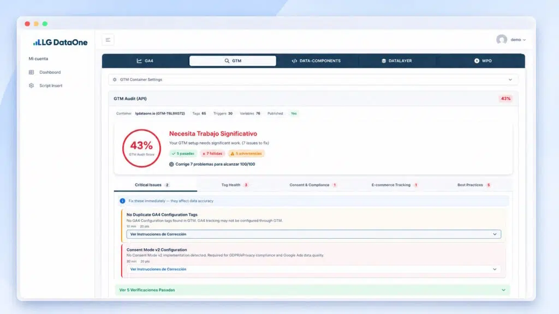Click the container name lgdataone.io (GTM-T6L9XG72)
This screenshot has height=314, width=559.
[160, 113]
